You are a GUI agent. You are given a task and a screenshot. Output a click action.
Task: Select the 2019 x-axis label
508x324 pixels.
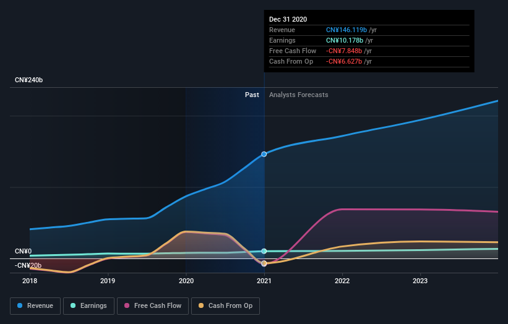coord(108,281)
